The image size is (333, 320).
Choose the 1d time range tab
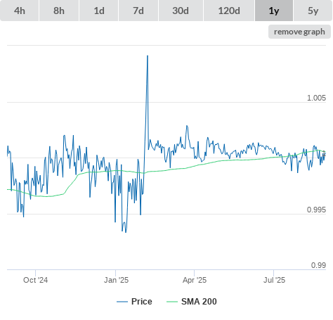pyautogui.click(x=99, y=11)
